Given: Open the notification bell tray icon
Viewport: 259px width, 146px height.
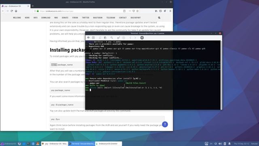Looking at the screenshot, I should click(x=229, y=144).
